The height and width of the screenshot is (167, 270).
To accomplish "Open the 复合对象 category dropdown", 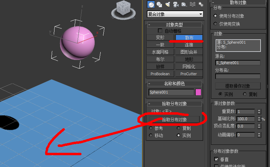I will [175, 14].
